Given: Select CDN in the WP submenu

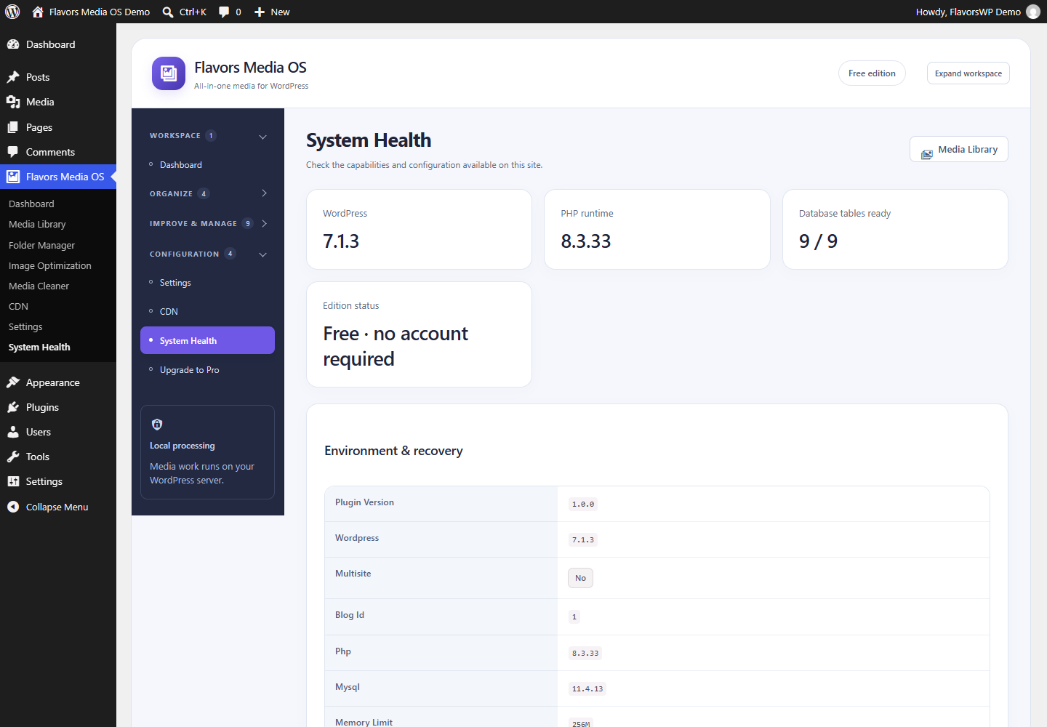Looking at the screenshot, I should (x=18, y=307).
